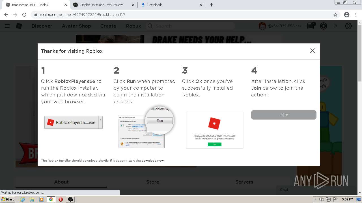Open the Chrome three-dot menu
362x203 pixels.
click(356, 15)
